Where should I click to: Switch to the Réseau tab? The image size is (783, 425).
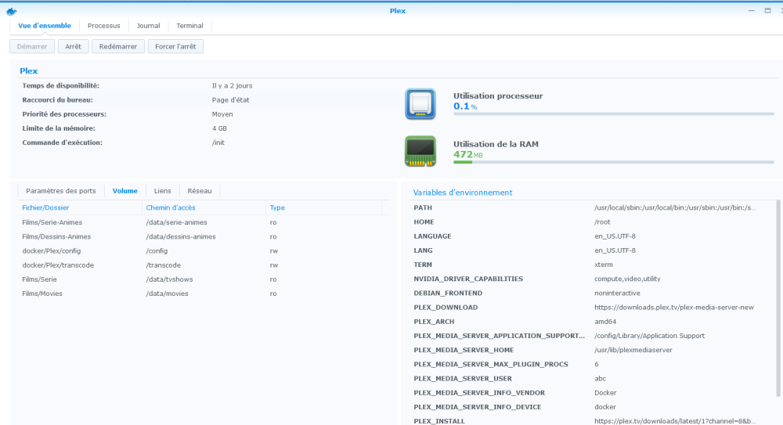[200, 191]
